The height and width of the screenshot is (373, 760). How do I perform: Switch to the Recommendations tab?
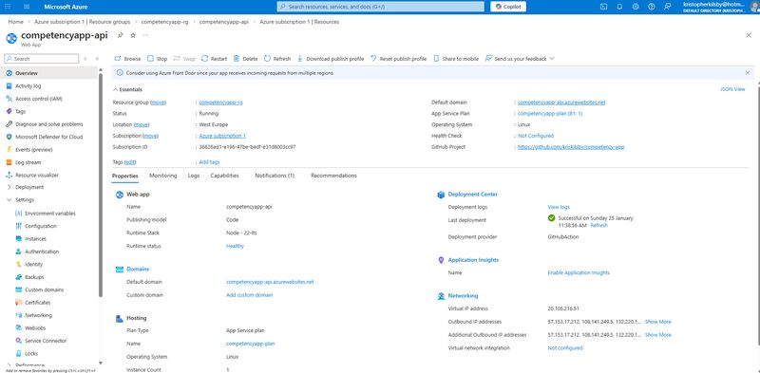pyautogui.click(x=333, y=176)
